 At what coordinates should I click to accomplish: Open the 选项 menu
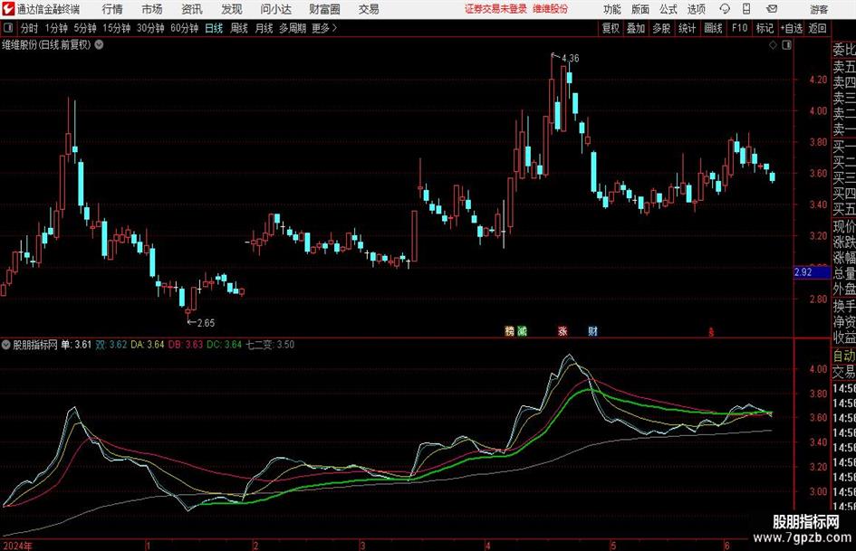(x=696, y=9)
